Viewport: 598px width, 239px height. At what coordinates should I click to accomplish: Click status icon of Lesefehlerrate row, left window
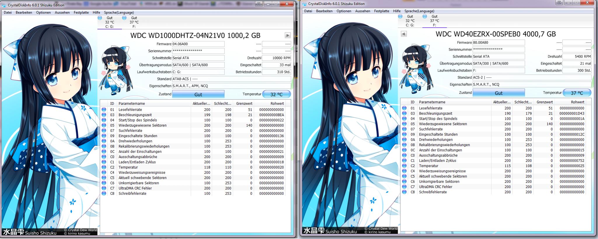click(x=104, y=109)
